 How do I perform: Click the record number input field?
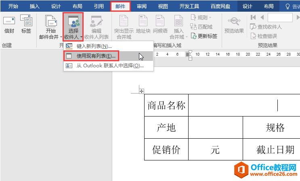[x=279, y=17]
